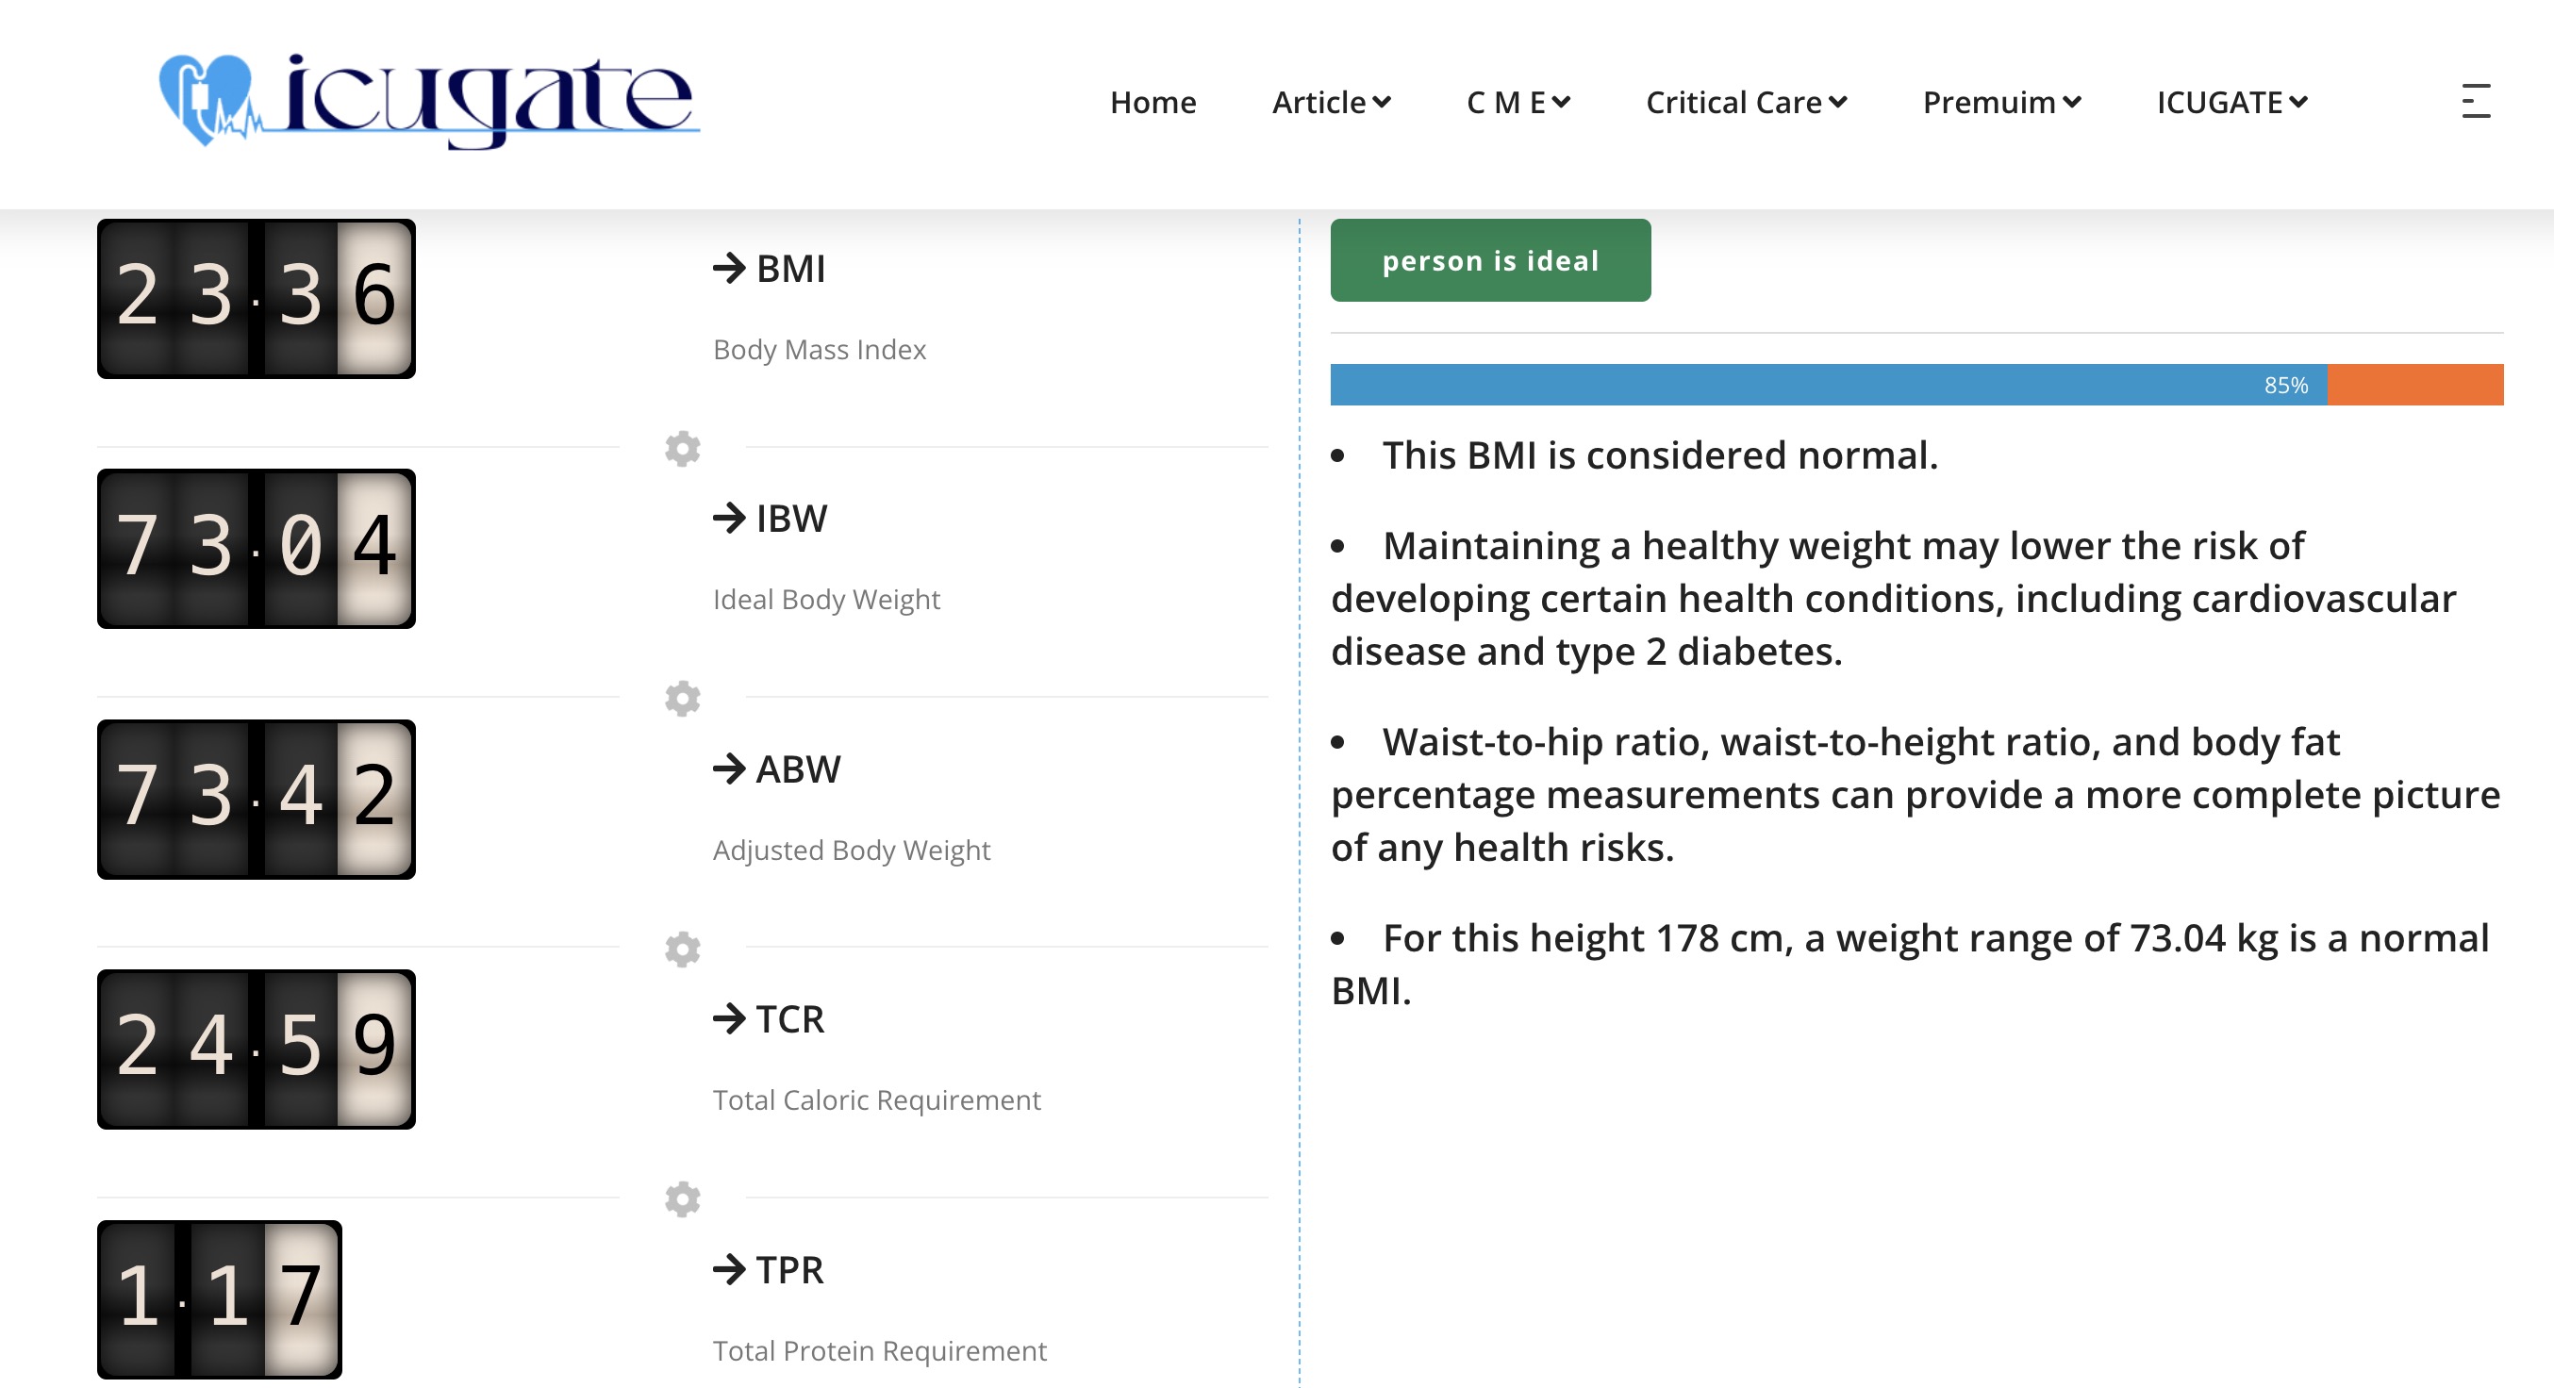Click the 24.59 TCR counter display
The width and height of the screenshot is (2554, 1388).
(x=256, y=1049)
